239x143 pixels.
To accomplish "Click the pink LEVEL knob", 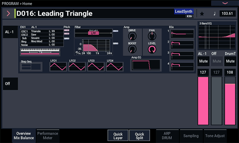I will coord(152,49).
